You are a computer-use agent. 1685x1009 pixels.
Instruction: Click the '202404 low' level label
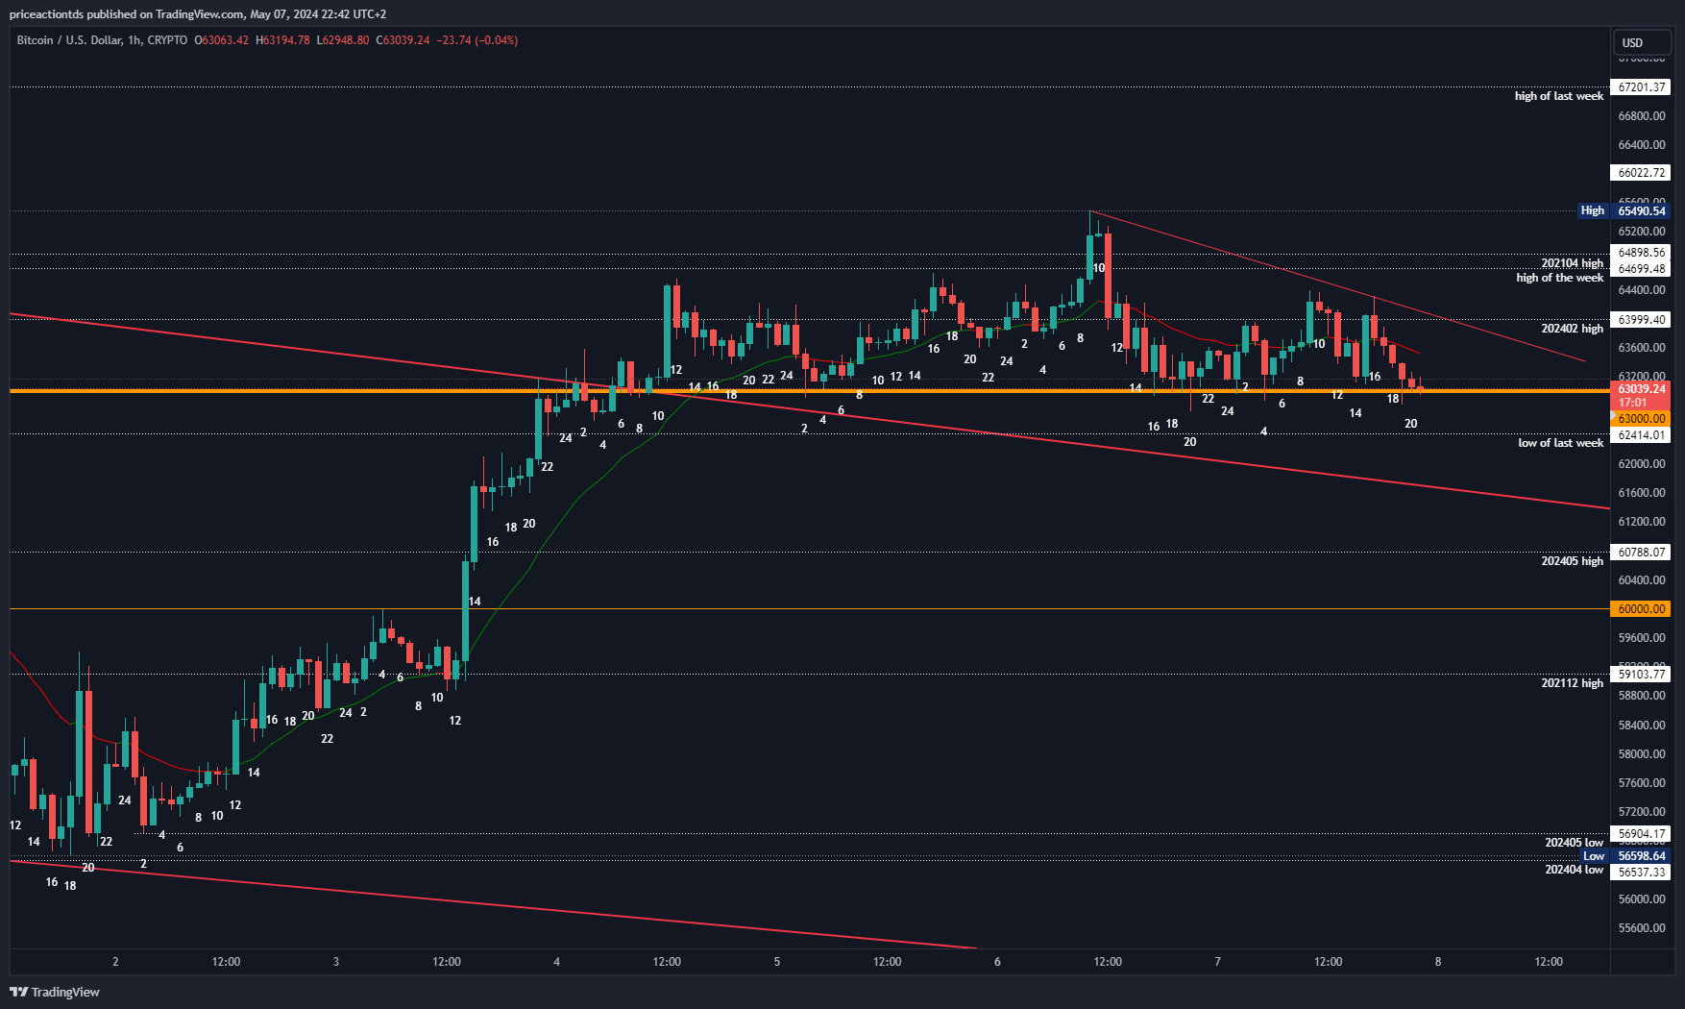[1574, 870]
